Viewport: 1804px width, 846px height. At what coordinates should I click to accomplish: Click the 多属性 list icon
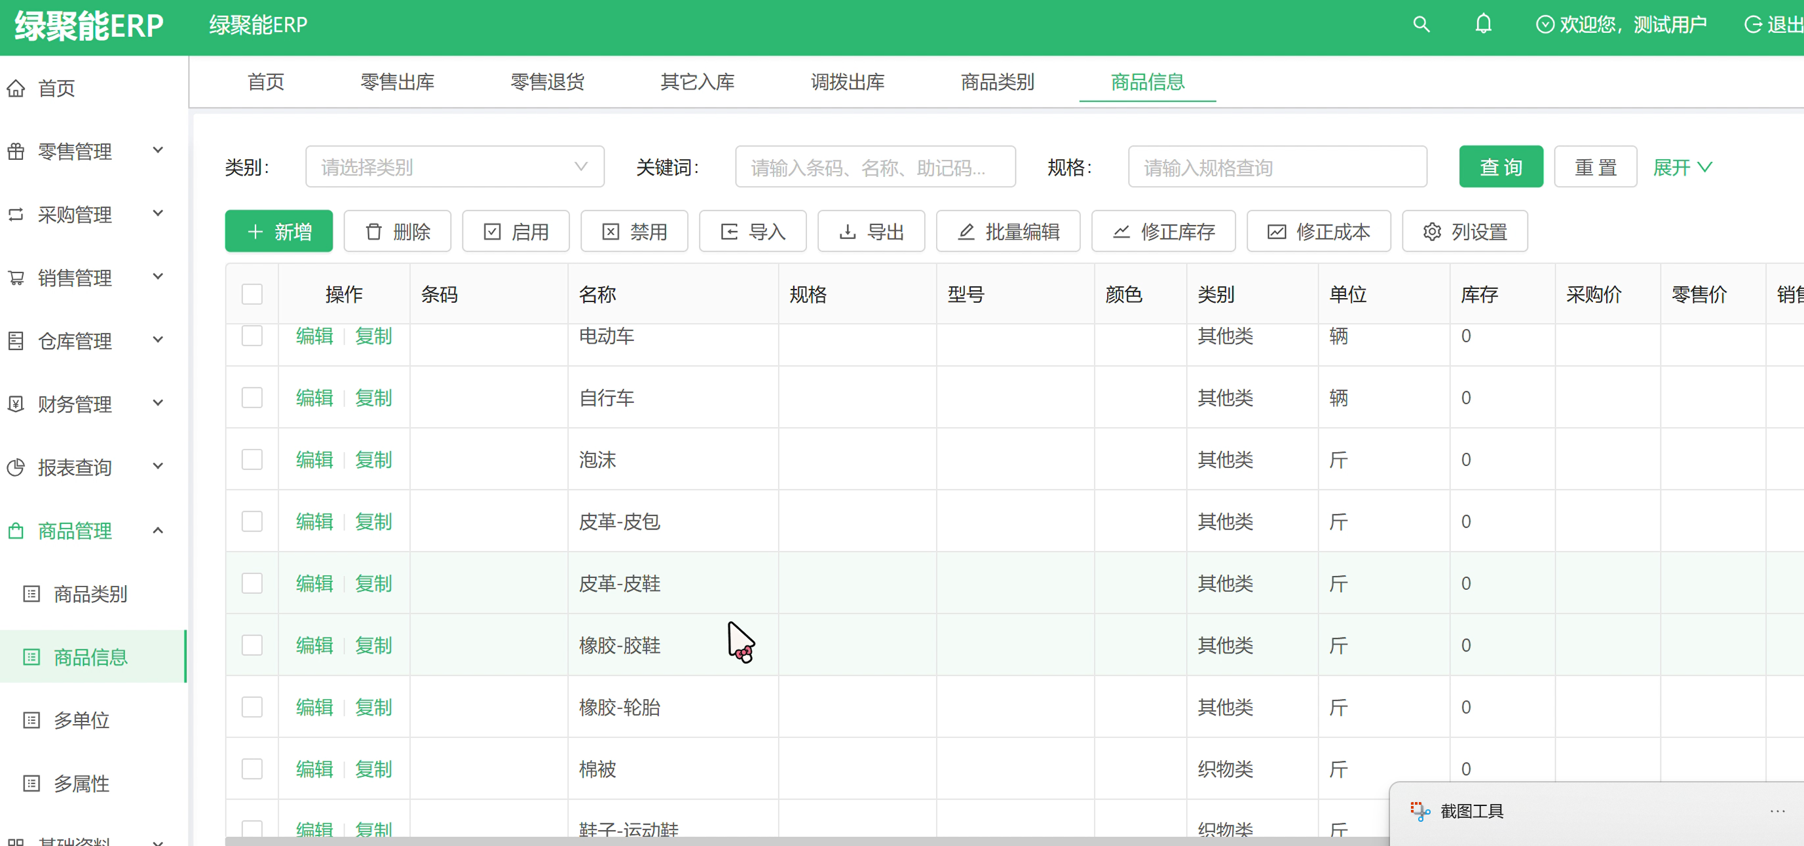31,783
